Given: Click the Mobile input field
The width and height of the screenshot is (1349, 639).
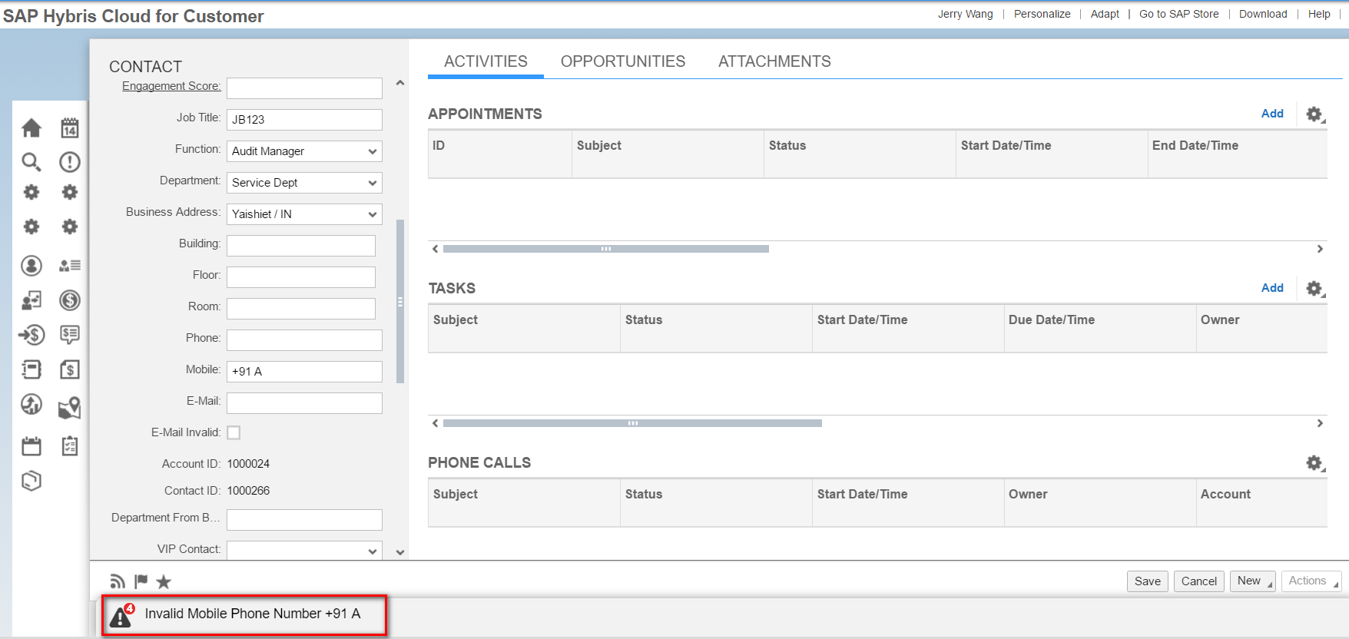Looking at the screenshot, I should point(304,372).
